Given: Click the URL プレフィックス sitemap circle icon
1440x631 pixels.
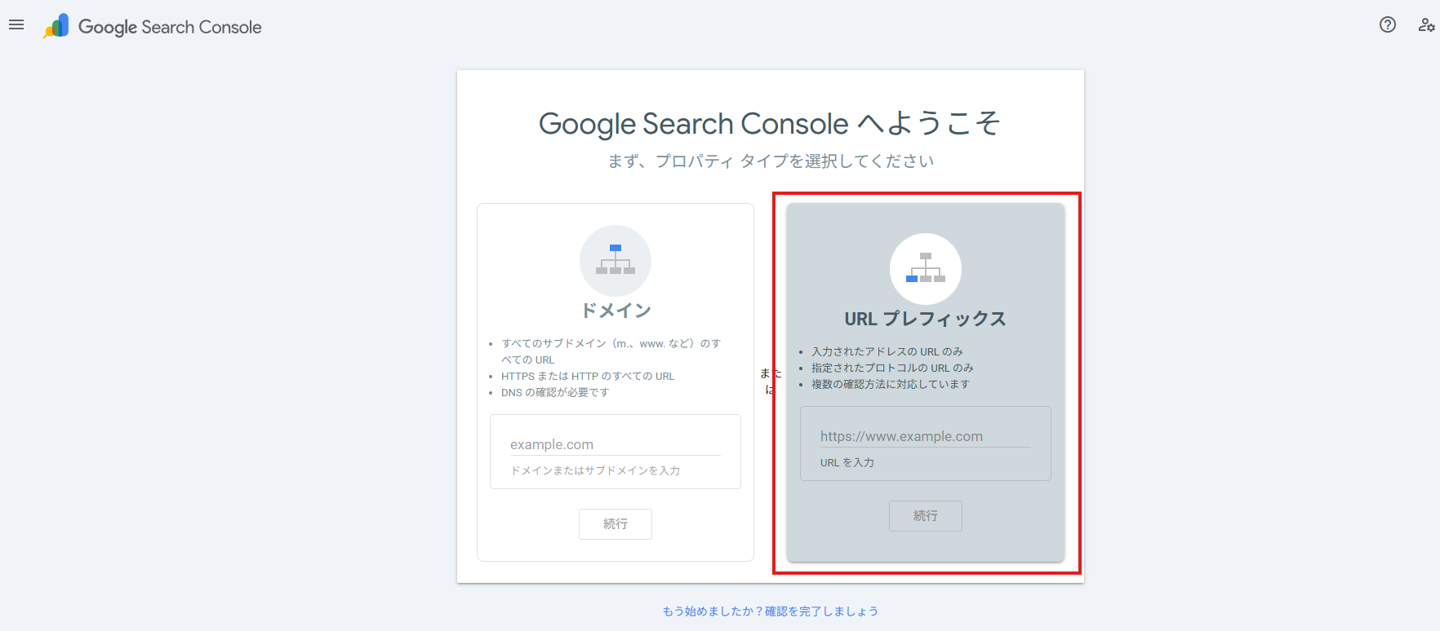Looking at the screenshot, I should click(925, 268).
